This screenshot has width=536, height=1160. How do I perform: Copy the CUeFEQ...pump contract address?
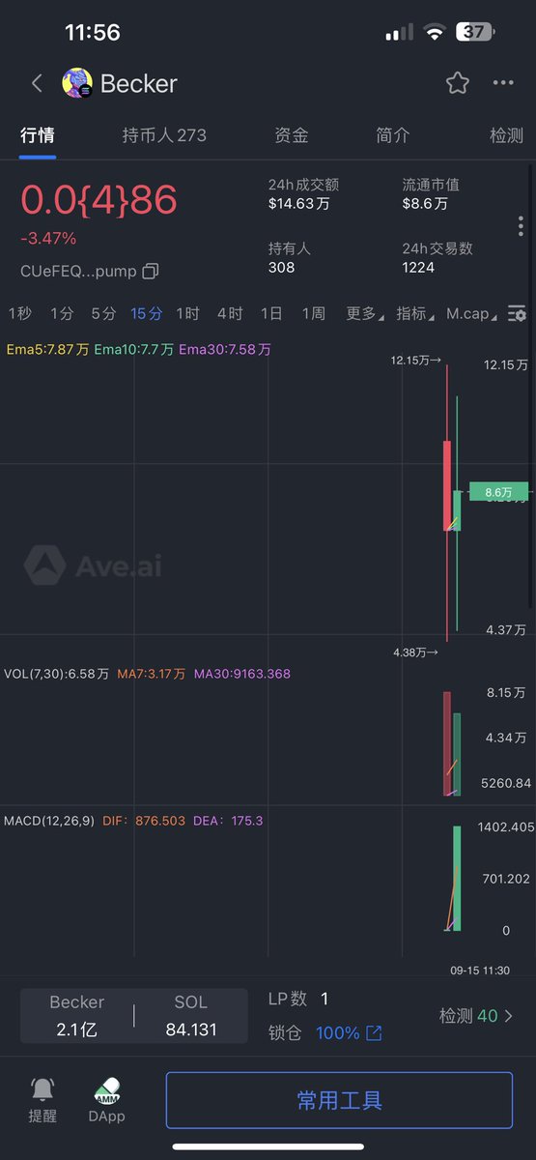pos(150,272)
